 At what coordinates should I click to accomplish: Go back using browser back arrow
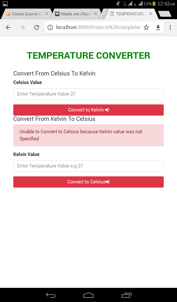8,27
